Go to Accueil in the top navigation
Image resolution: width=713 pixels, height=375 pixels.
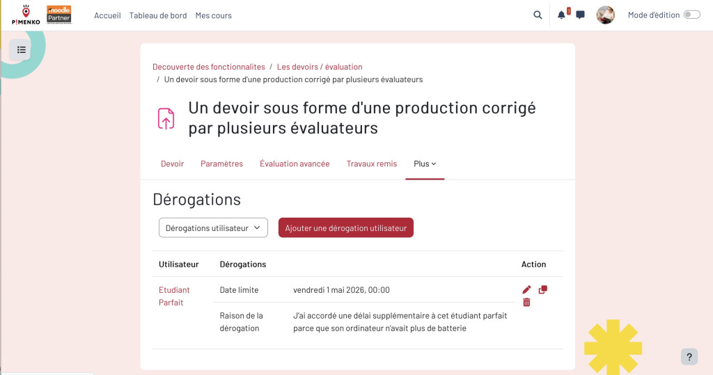107,15
